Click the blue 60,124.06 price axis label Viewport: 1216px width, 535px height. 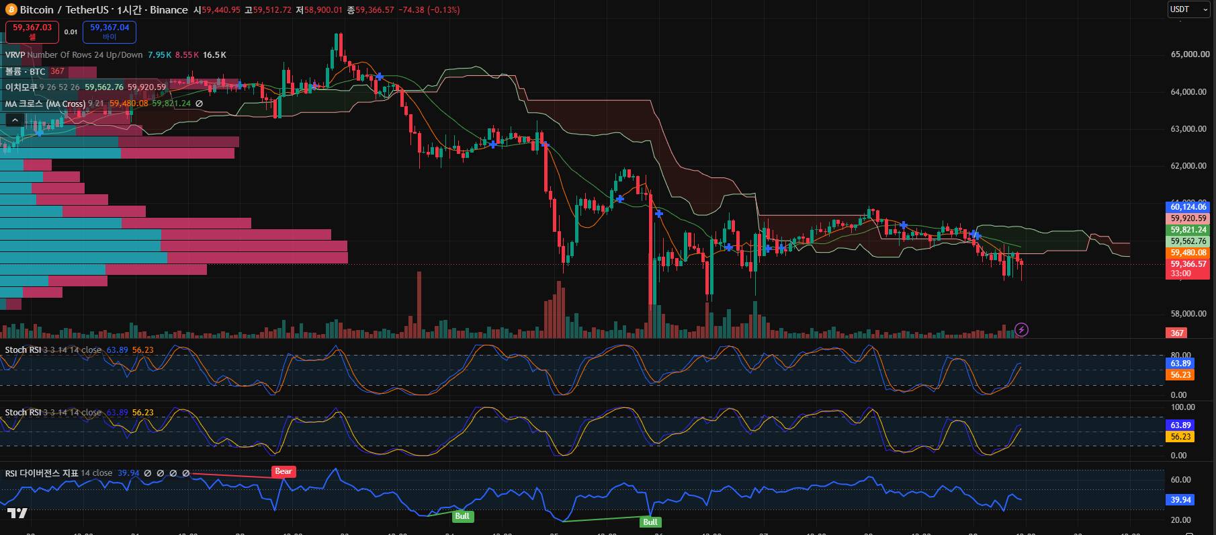click(x=1188, y=207)
